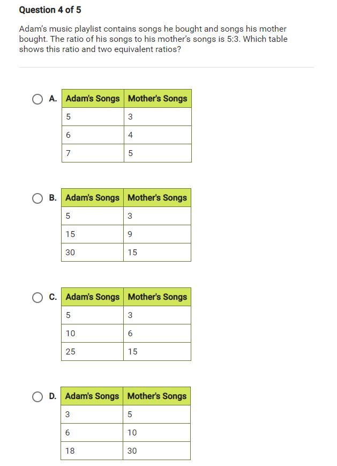337x466 pixels.
Task: Click the question text about Adam's playlist
Action: 153,39
